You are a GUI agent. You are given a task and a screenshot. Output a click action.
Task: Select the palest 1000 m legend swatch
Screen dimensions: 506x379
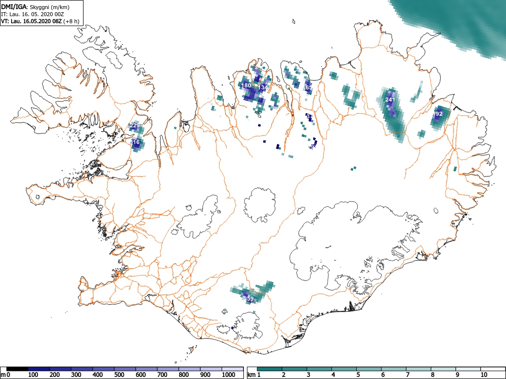tap(232, 369)
